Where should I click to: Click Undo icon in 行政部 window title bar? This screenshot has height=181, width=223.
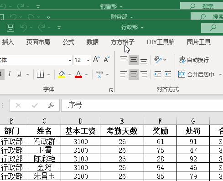(24, 28)
